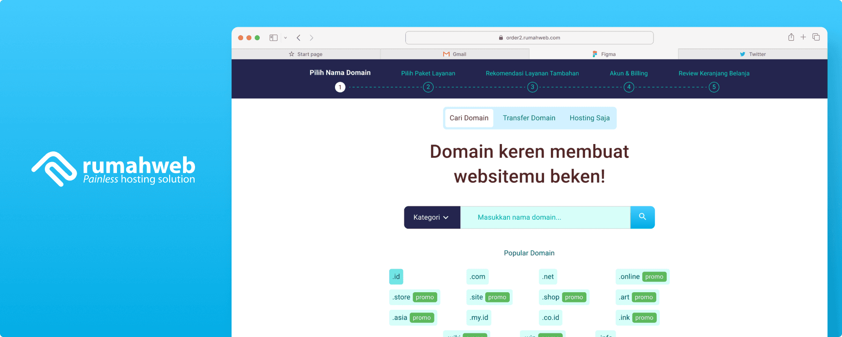Switch to the Figma tab
The height and width of the screenshot is (337, 842).
604,54
